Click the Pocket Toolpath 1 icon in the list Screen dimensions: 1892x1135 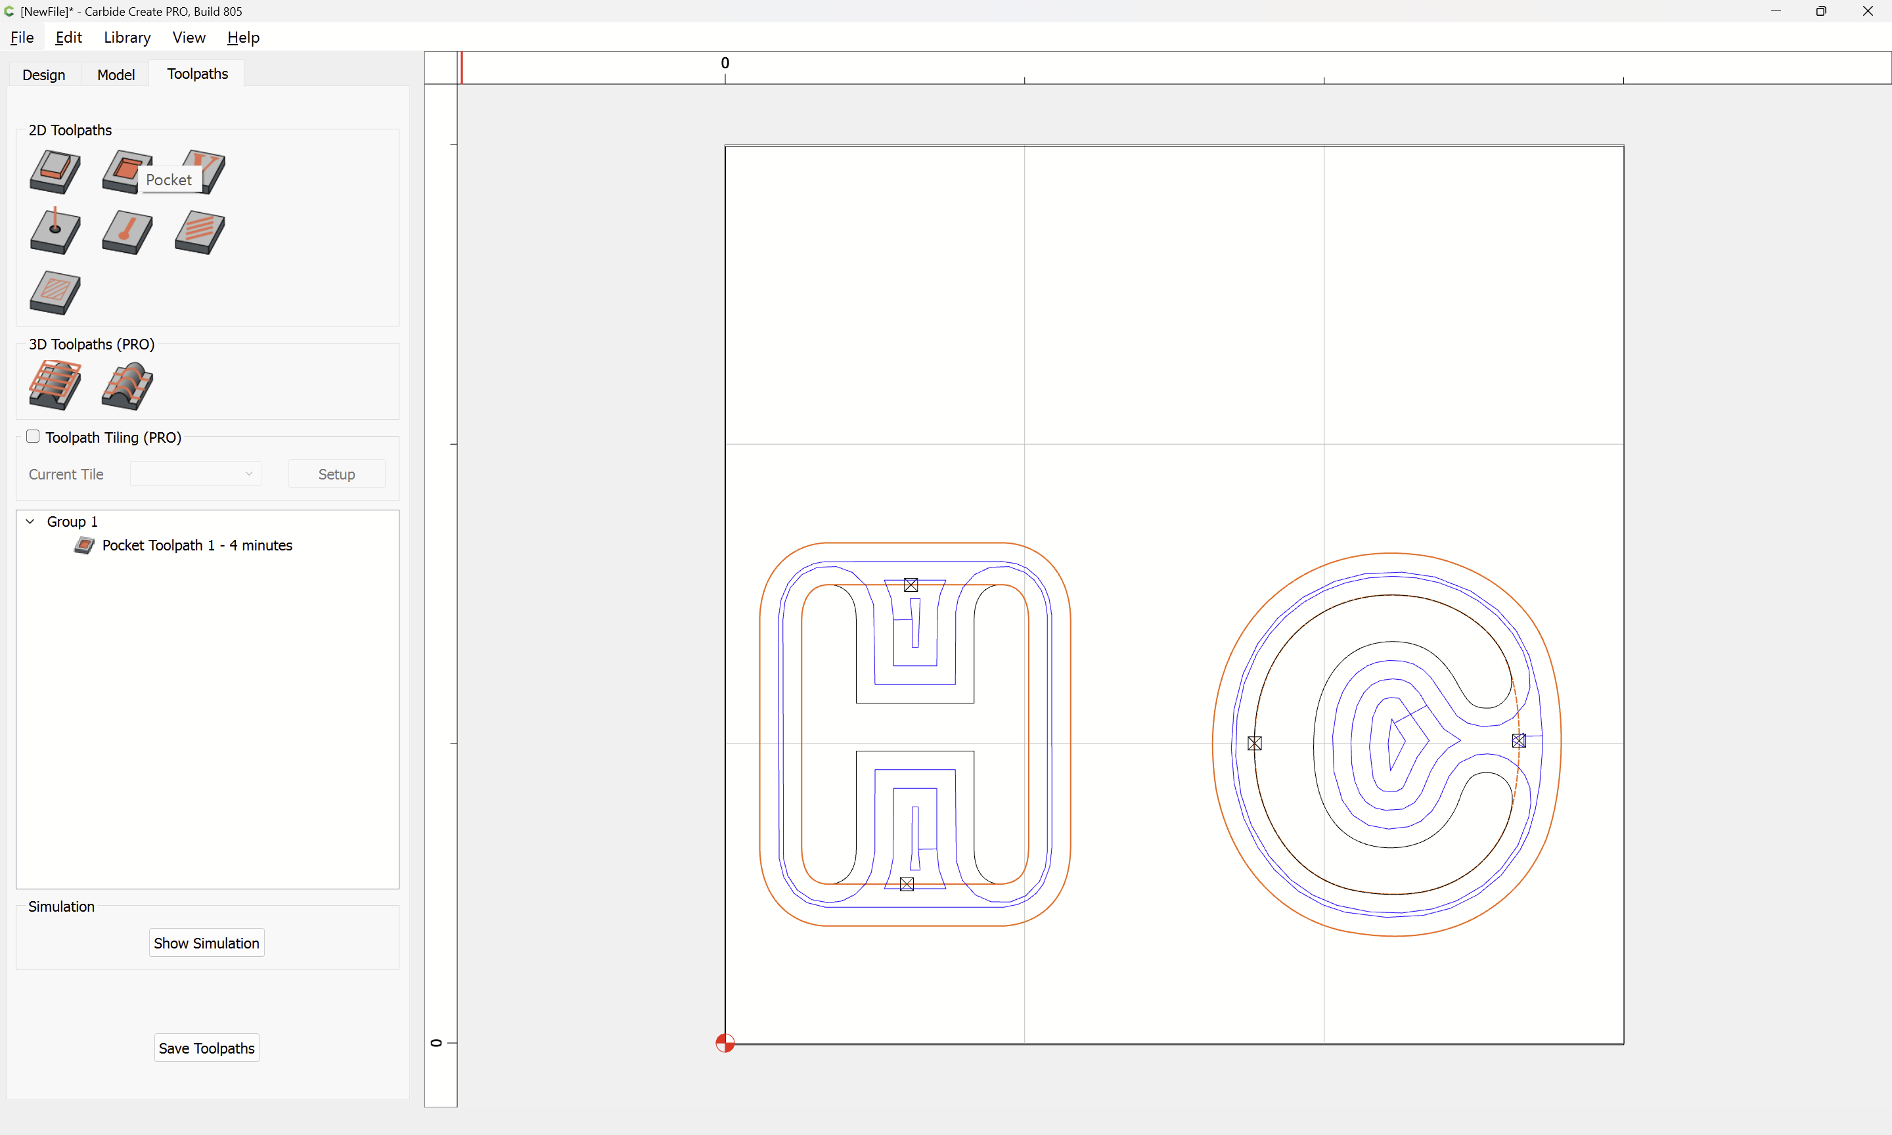[x=84, y=545]
